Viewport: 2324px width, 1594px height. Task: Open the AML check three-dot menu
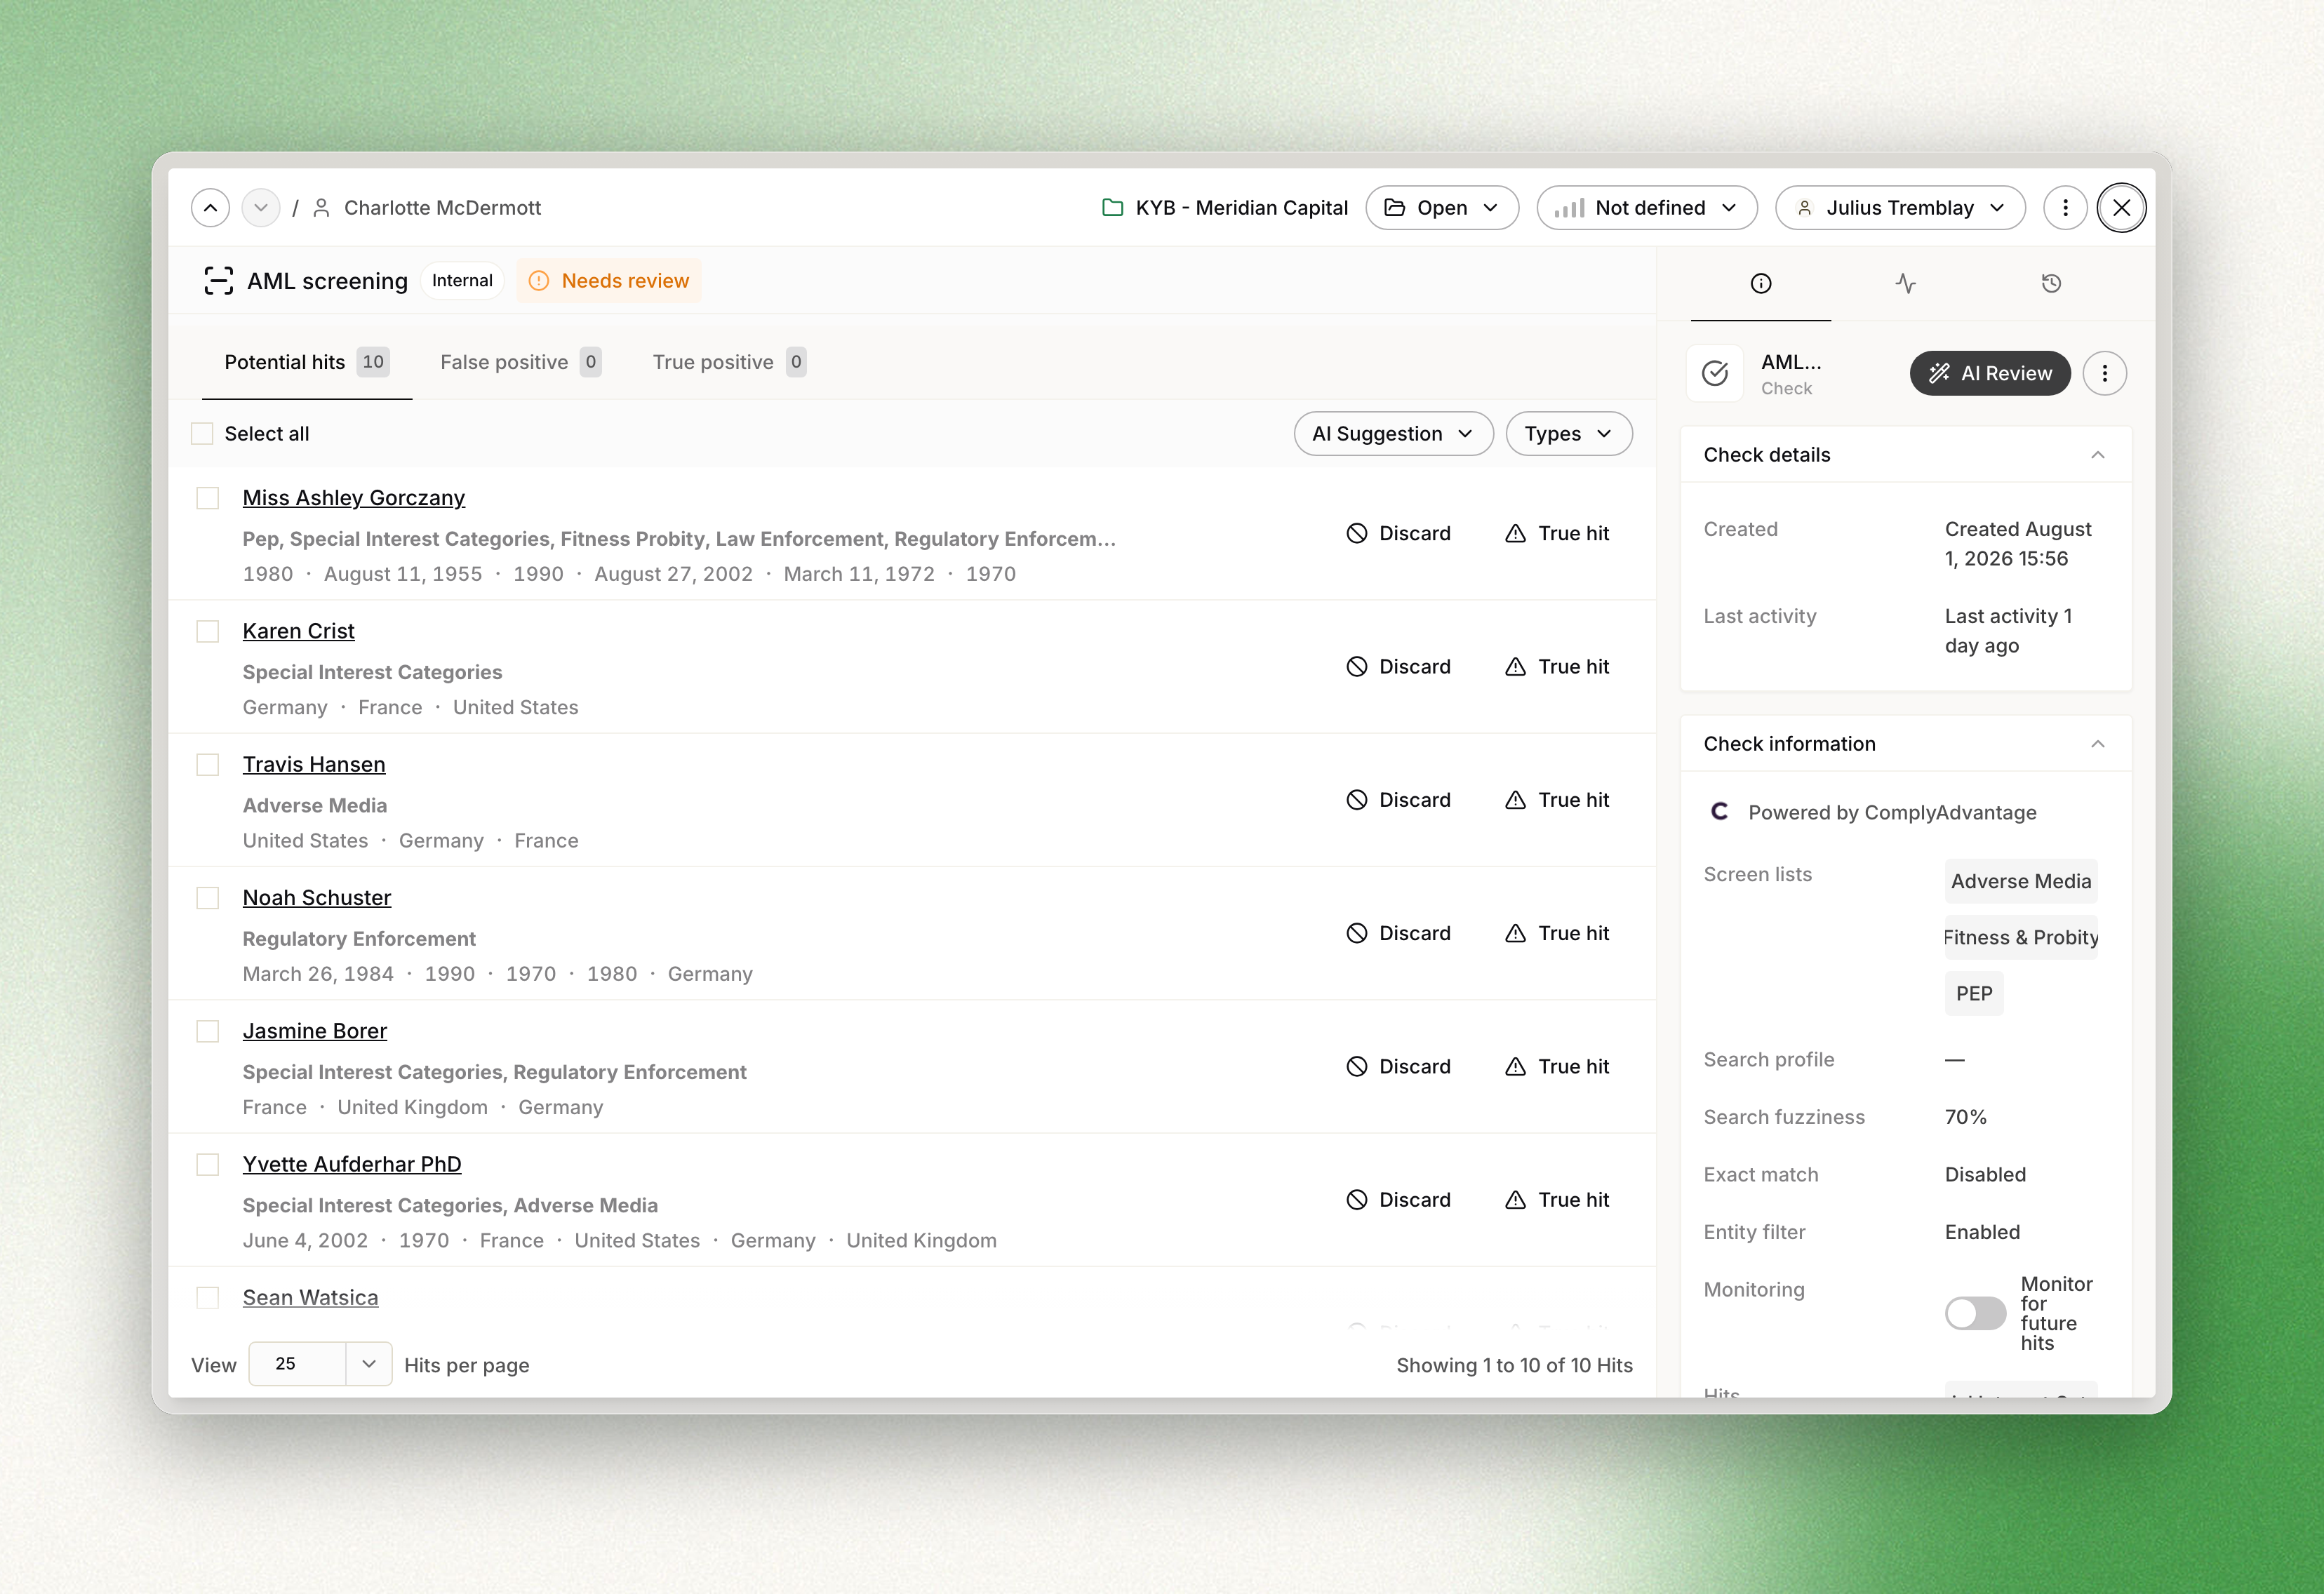point(2105,373)
